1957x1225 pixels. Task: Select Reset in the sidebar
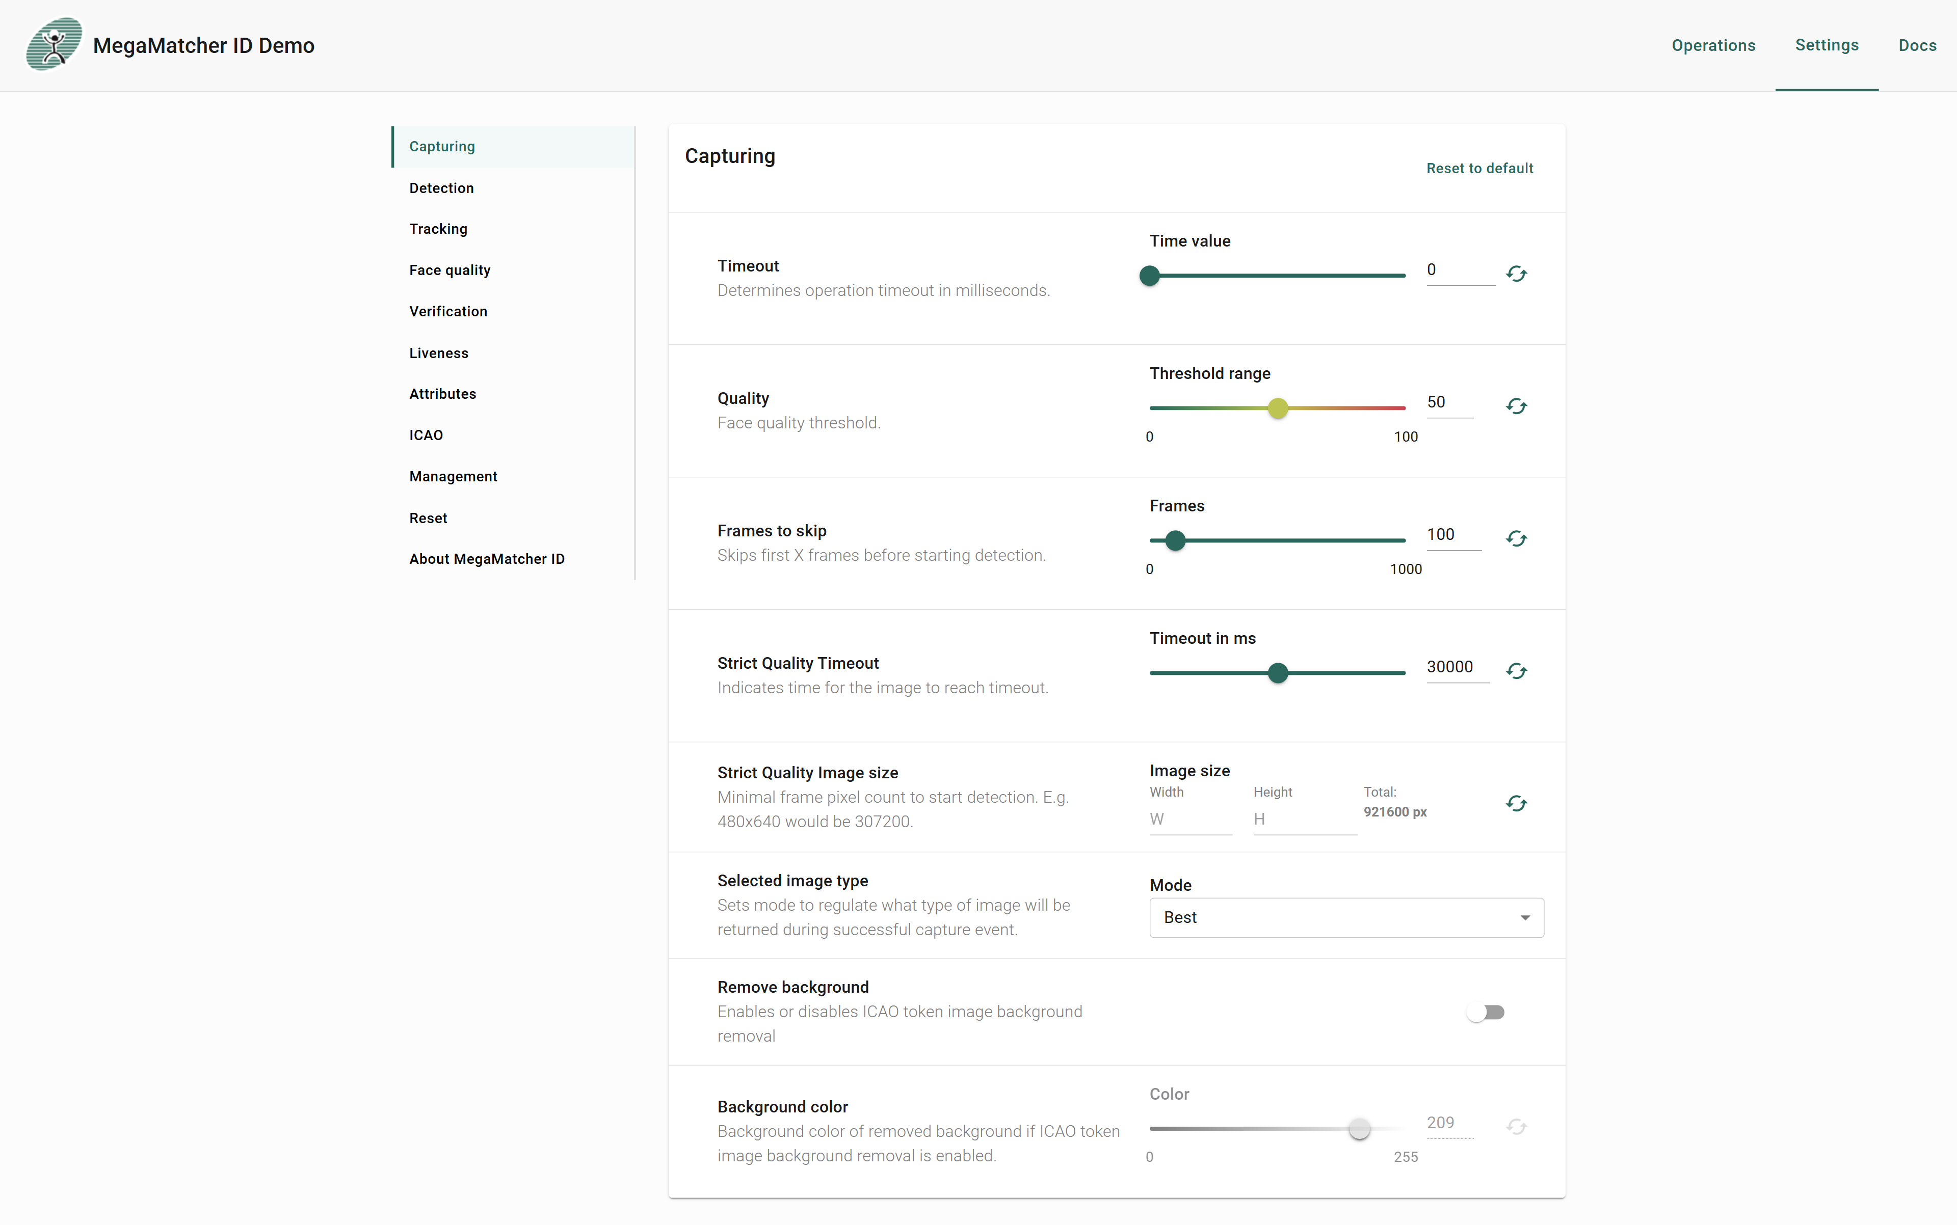514,519
